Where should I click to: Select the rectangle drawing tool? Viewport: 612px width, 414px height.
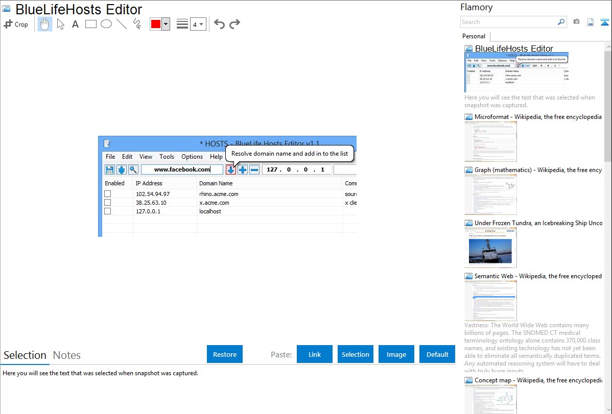pos(91,24)
